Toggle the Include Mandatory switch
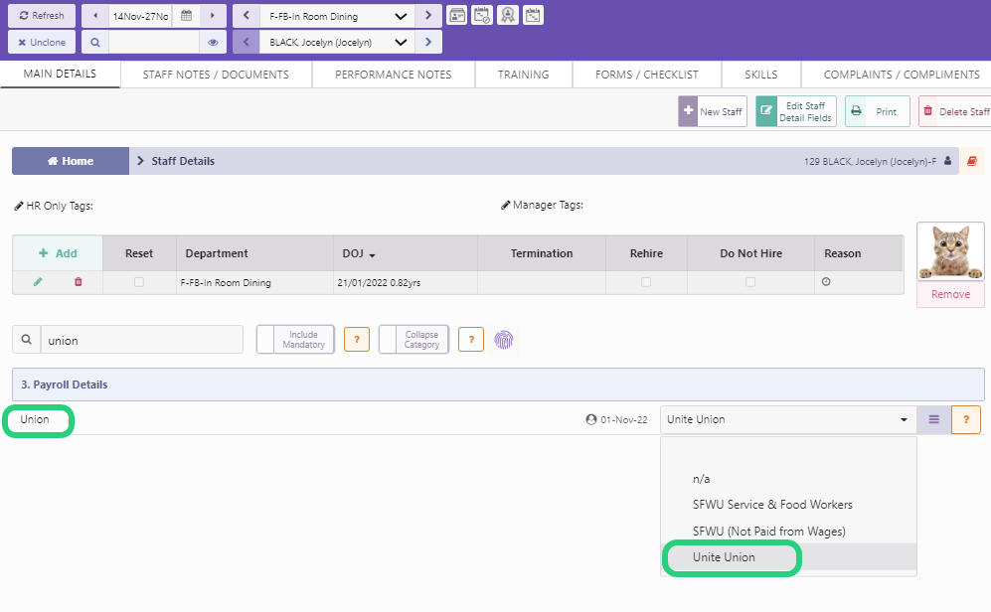 (x=293, y=340)
